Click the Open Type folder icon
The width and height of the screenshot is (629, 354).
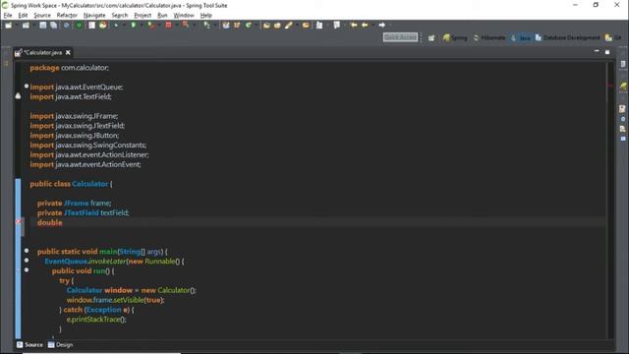tap(266, 26)
